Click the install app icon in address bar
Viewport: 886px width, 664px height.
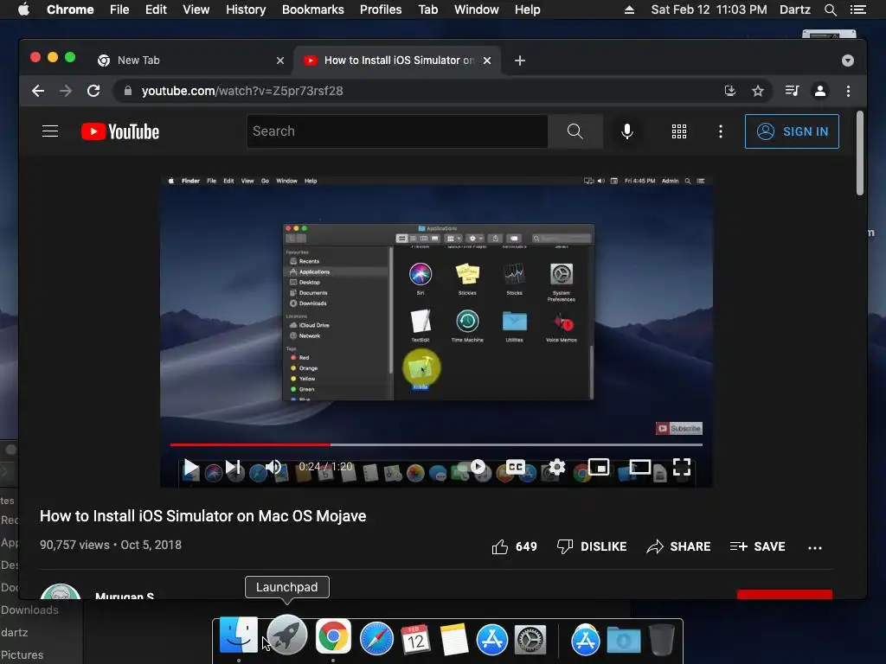730,91
